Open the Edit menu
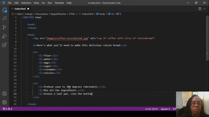 (16, 3)
